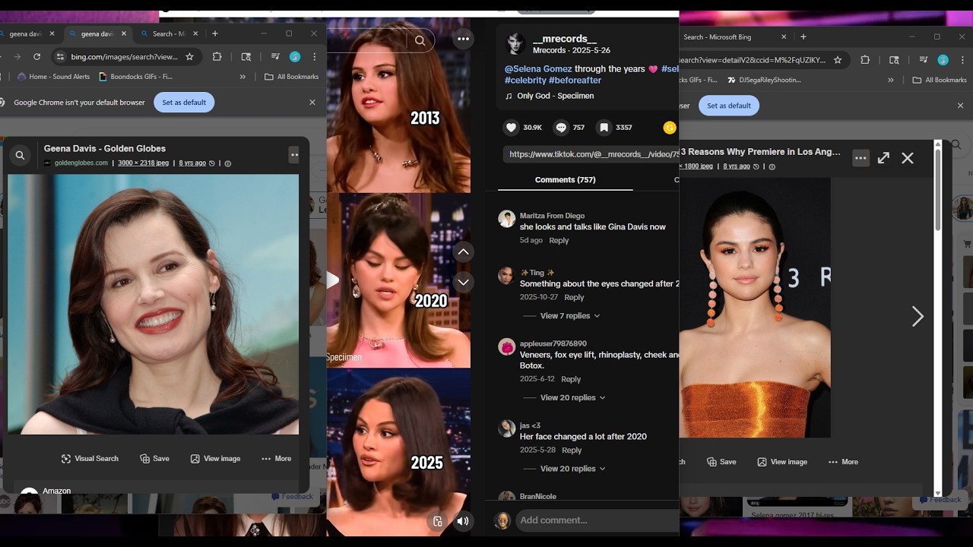Expand View 7 replies under Ting's comment
Screen dimensions: 973x547
569,316
